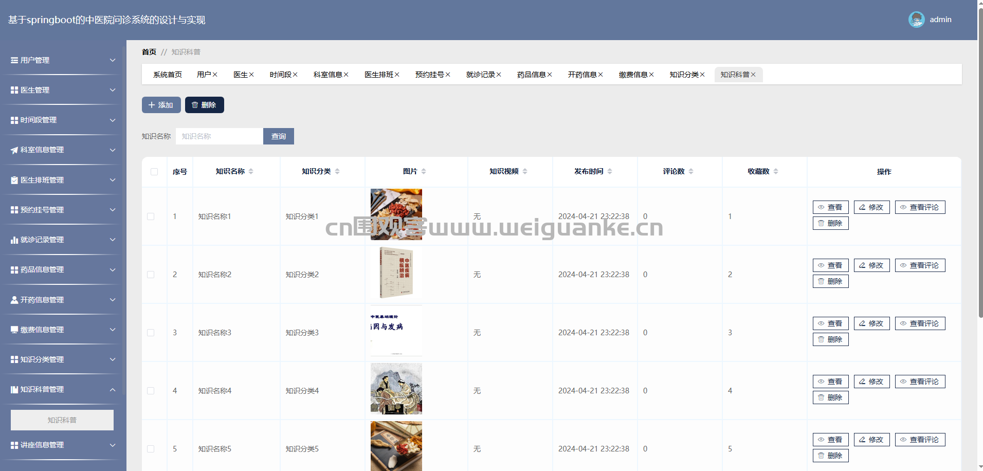Switch to the 预约挂号 tab

point(429,75)
